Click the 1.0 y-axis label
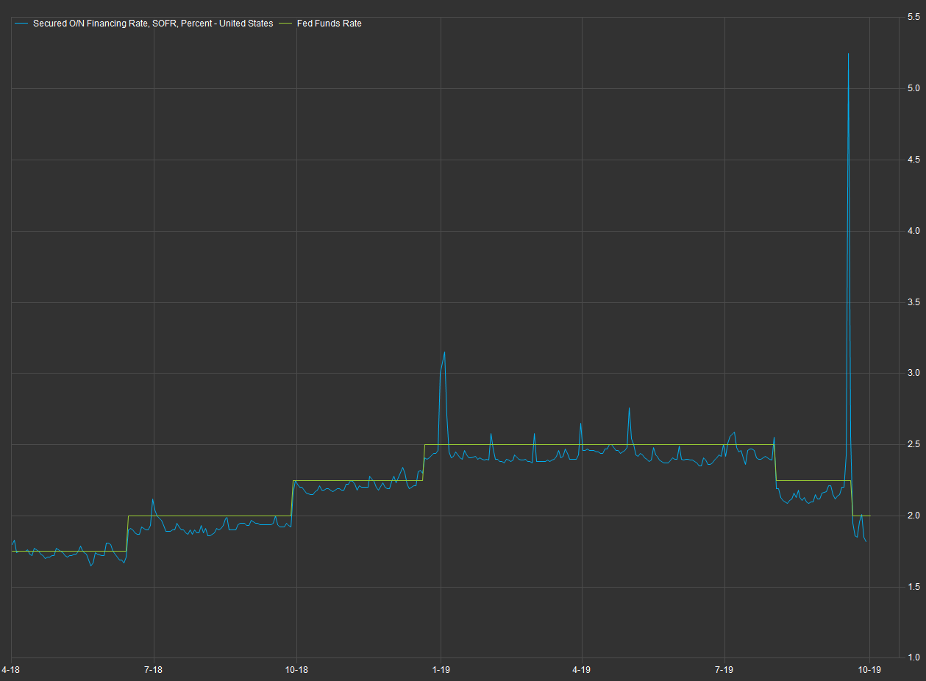The width and height of the screenshot is (926, 681). click(913, 657)
